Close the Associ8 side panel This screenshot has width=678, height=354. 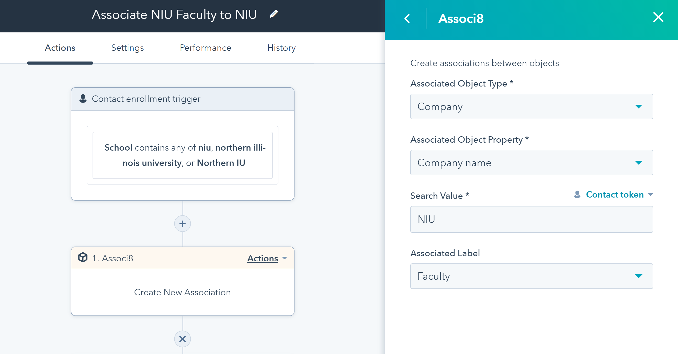(658, 18)
